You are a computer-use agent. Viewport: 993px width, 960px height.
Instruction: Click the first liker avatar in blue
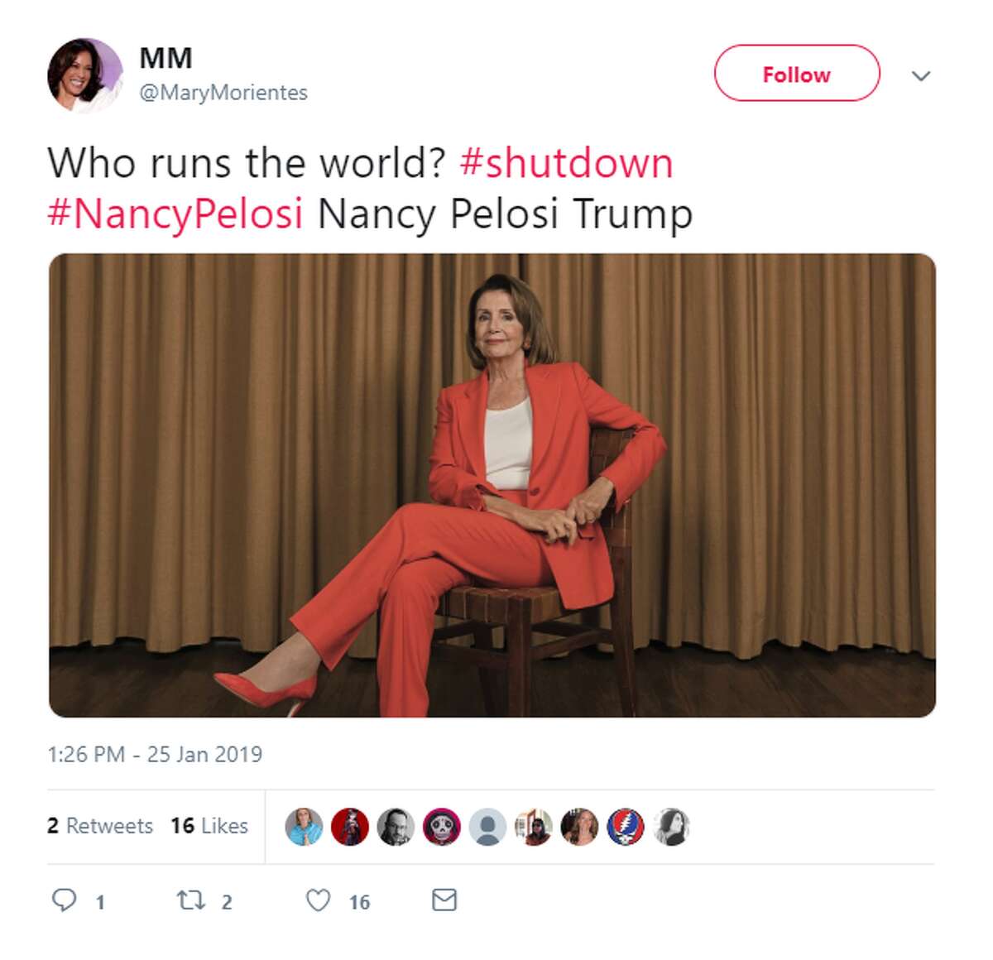tap(304, 827)
